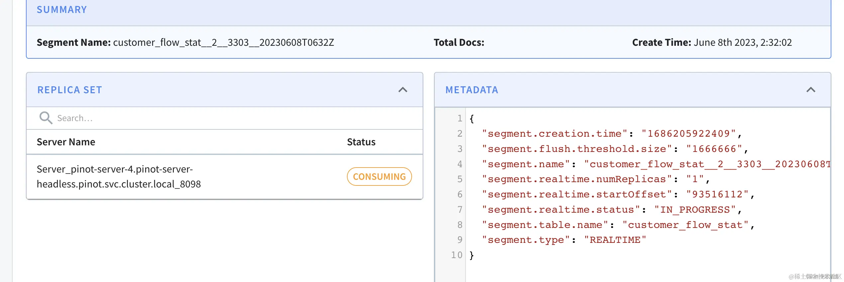Click the REPLICA SET panel title

[x=70, y=90]
